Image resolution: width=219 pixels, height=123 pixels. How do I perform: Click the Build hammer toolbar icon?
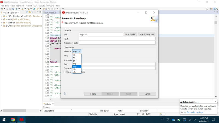click(x=28, y=9)
